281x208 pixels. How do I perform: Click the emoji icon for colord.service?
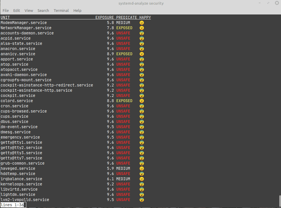pyautogui.click(x=142, y=101)
